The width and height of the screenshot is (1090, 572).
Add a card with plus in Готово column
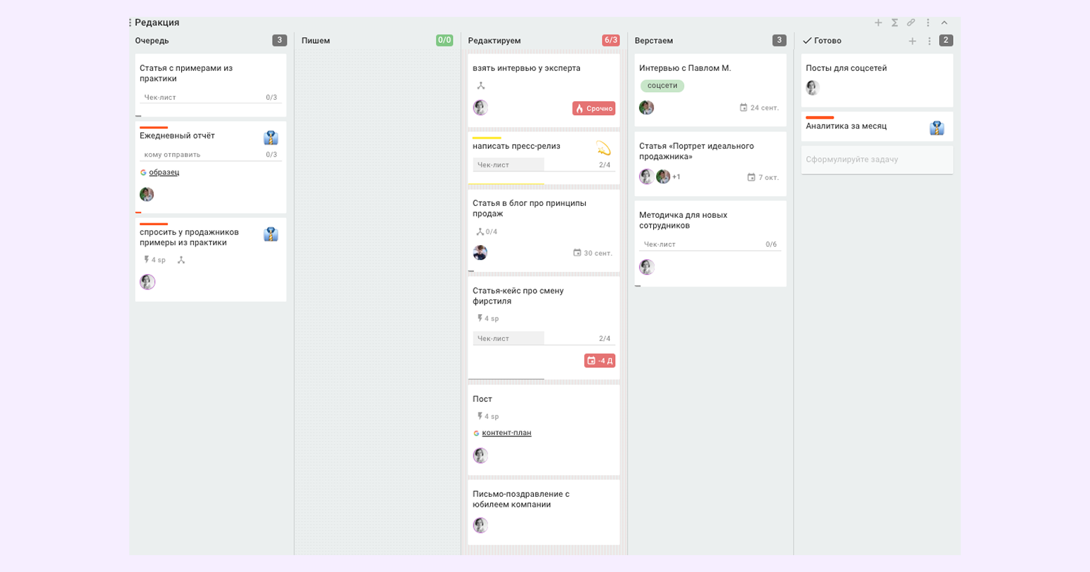click(x=912, y=41)
